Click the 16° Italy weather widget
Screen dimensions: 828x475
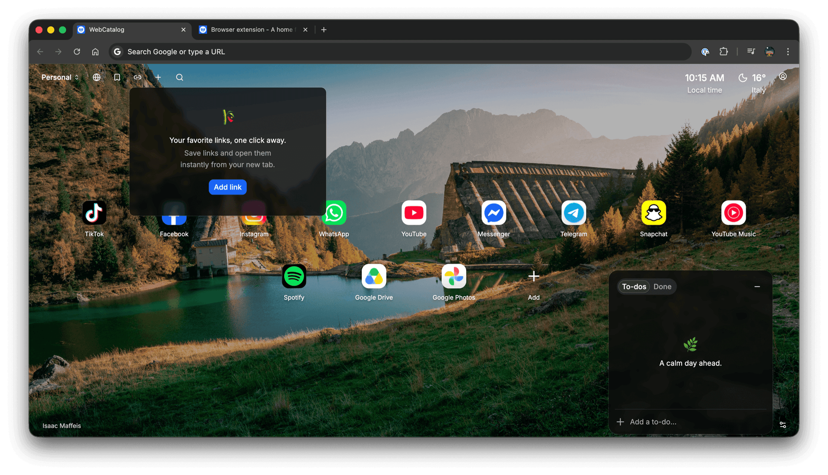(753, 83)
